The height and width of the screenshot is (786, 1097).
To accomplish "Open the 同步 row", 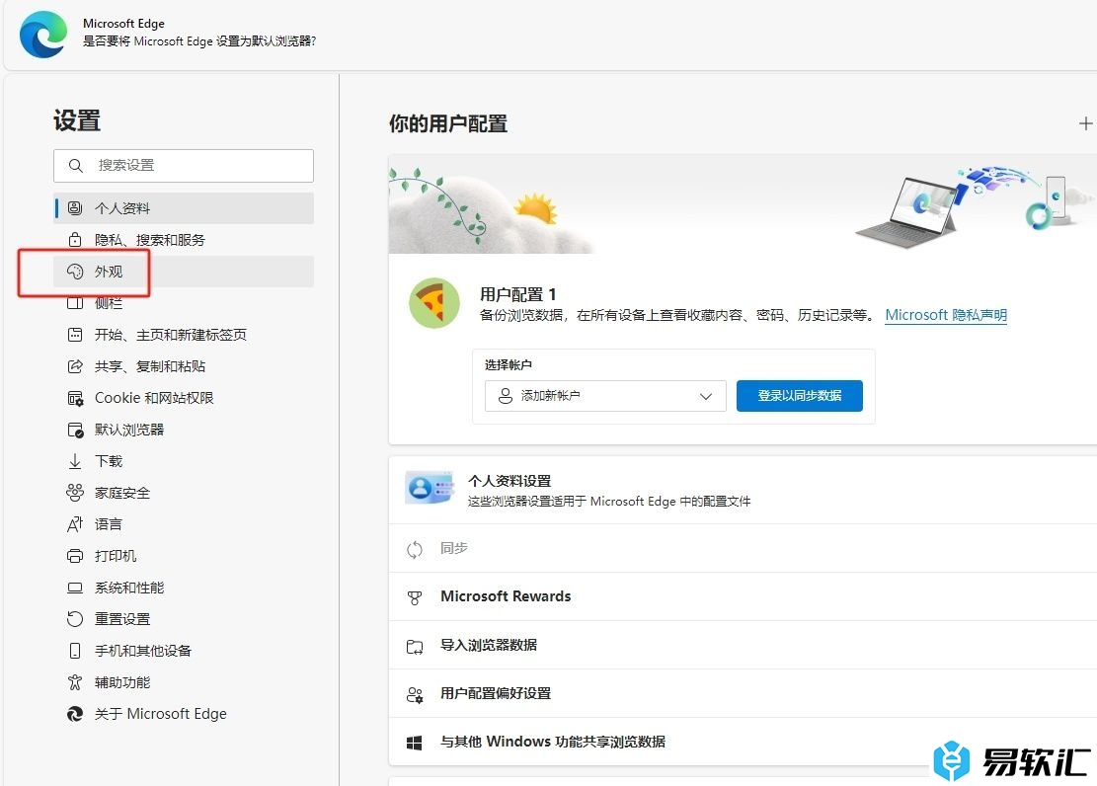I will [x=743, y=549].
